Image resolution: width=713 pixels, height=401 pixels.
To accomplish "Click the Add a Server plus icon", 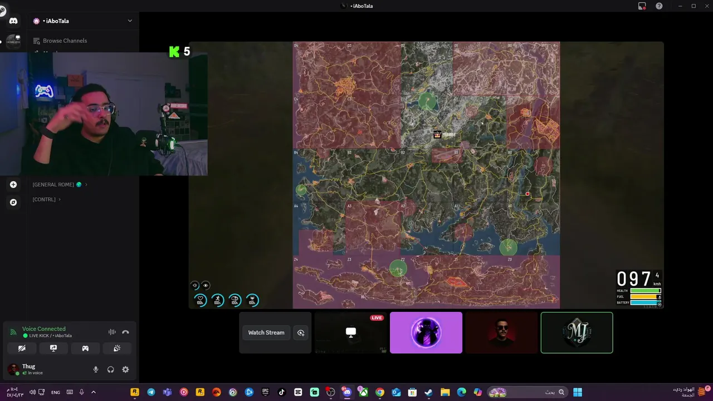I will click(13, 184).
